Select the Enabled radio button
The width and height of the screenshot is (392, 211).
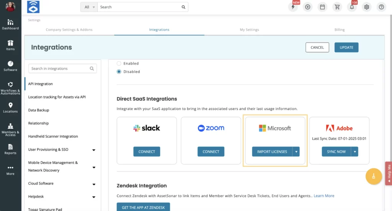click(x=119, y=64)
